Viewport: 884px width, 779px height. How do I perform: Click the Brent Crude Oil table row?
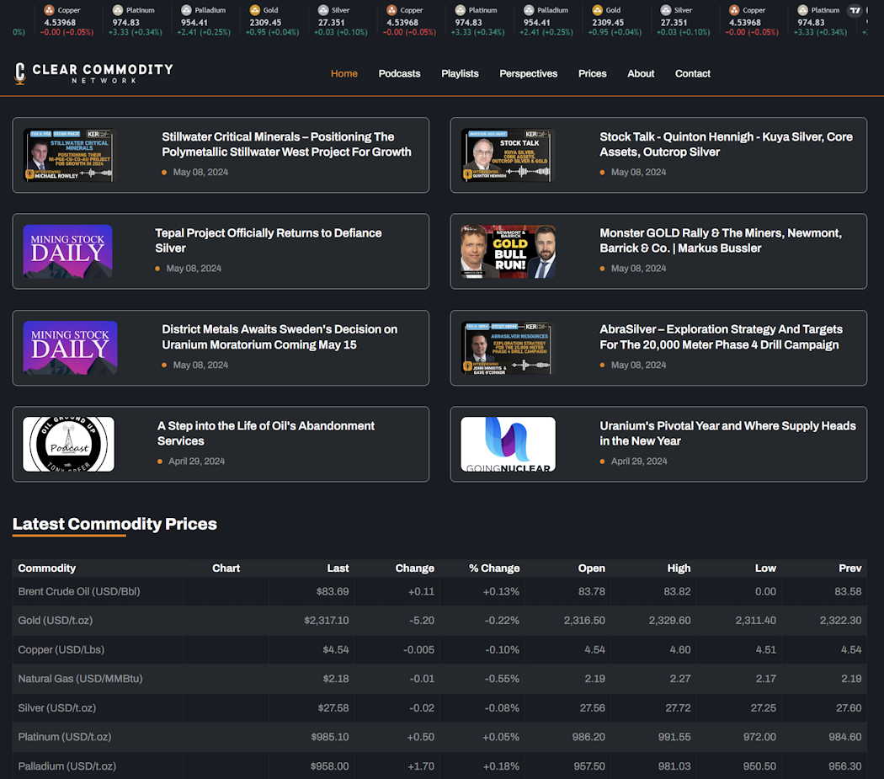(x=80, y=592)
